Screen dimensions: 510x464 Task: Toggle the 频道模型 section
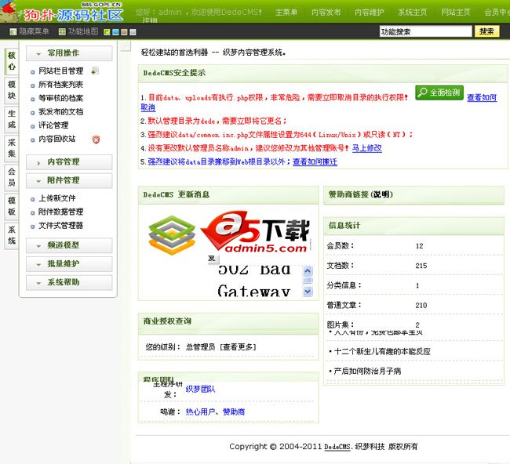click(69, 245)
